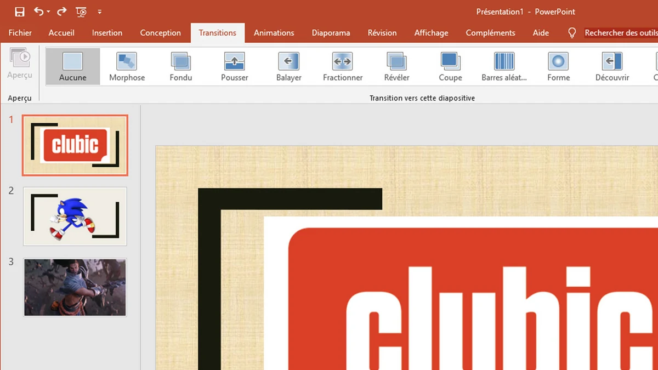658x370 pixels.
Task: Open the Aide tab
Action: pyautogui.click(x=541, y=33)
